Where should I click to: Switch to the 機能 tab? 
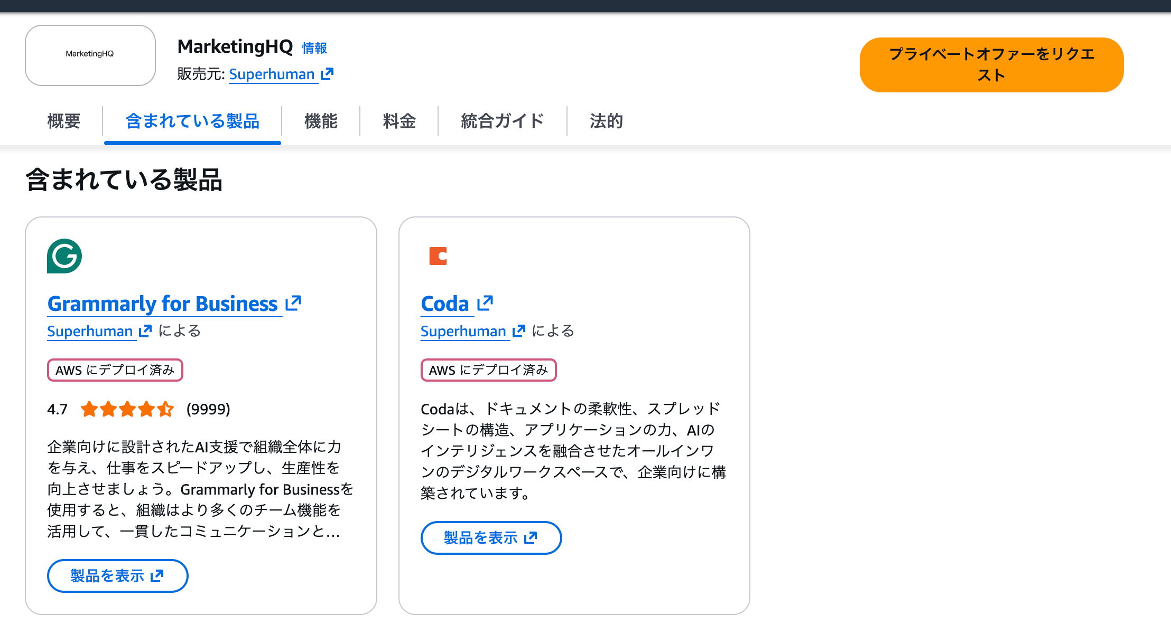tap(321, 121)
